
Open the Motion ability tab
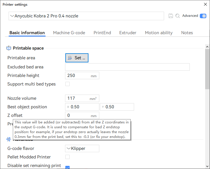159,33
